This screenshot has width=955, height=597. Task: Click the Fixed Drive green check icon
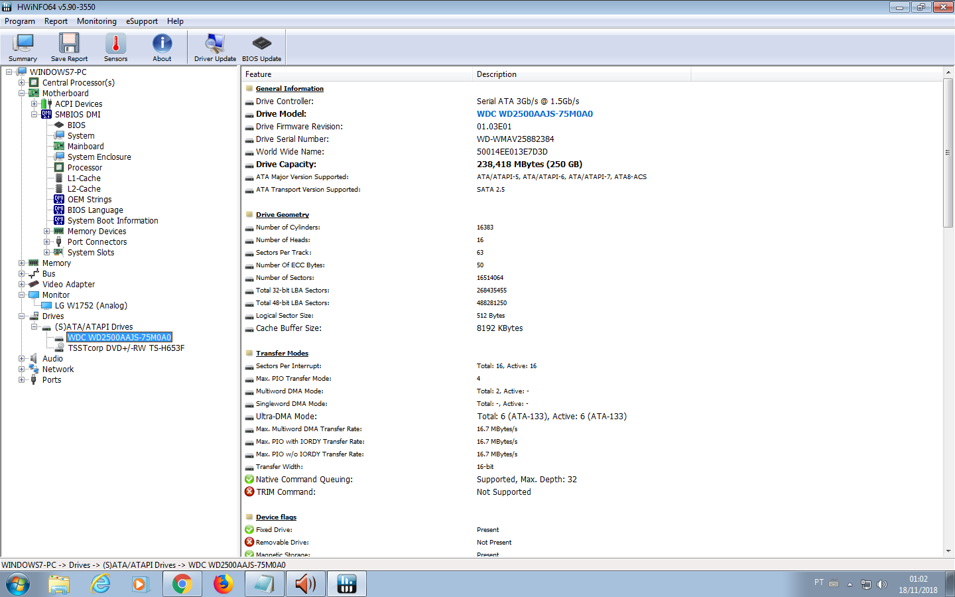pyautogui.click(x=249, y=529)
